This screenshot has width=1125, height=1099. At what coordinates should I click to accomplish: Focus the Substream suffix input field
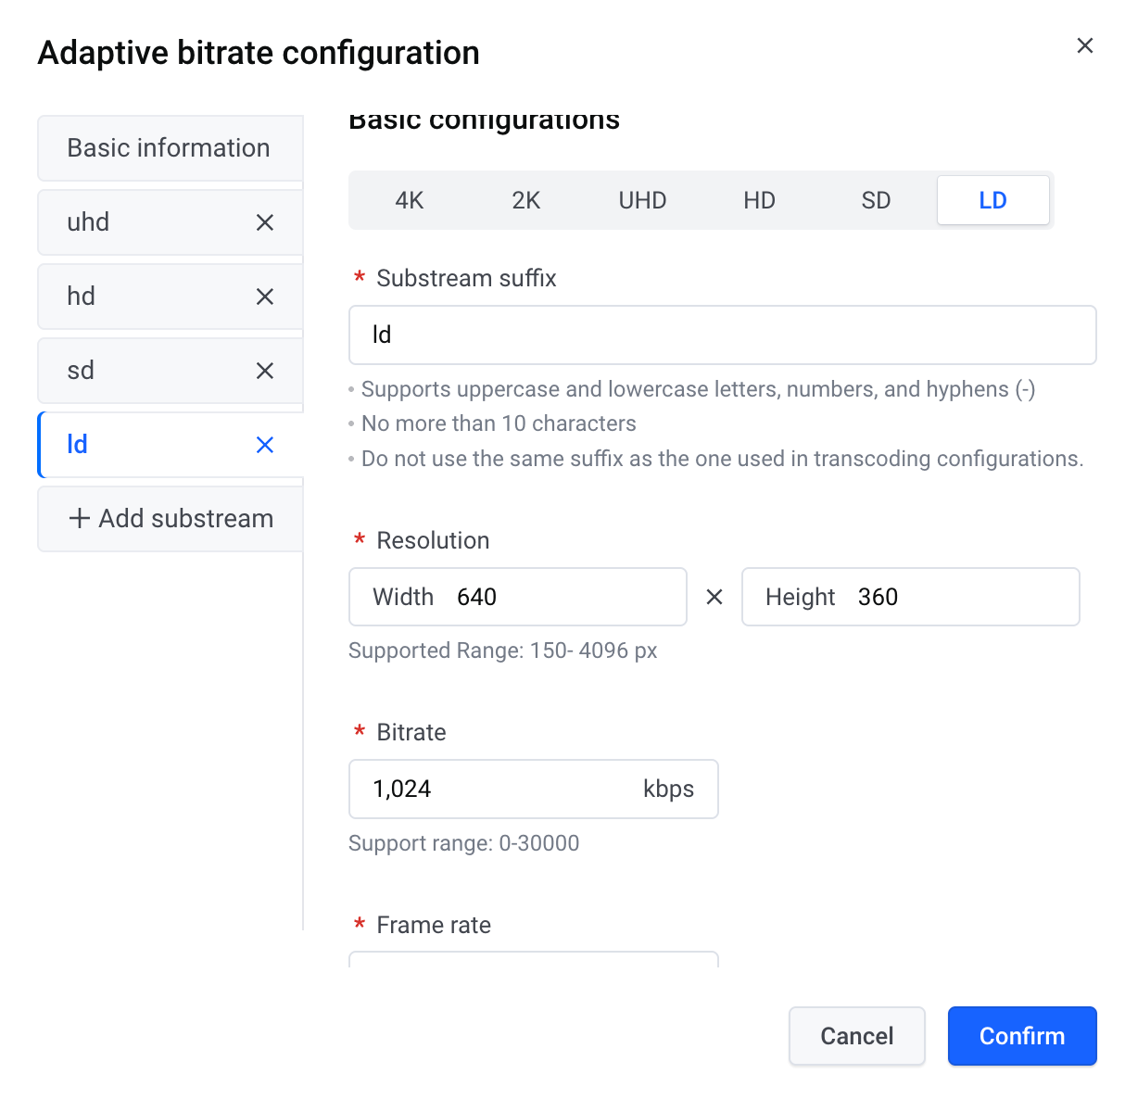(x=723, y=335)
